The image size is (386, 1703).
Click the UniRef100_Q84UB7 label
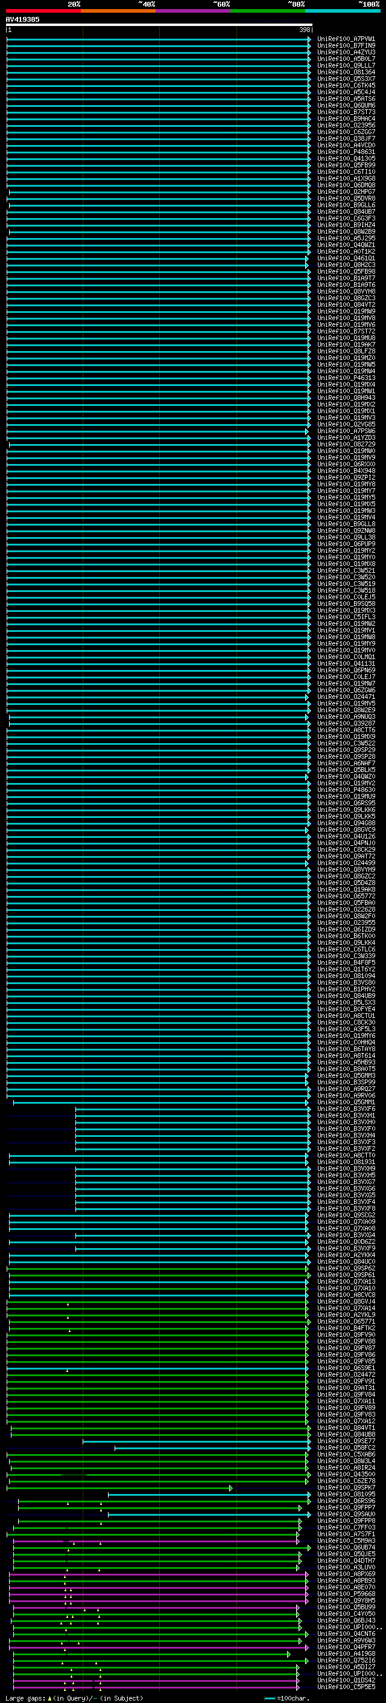pyautogui.click(x=346, y=211)
